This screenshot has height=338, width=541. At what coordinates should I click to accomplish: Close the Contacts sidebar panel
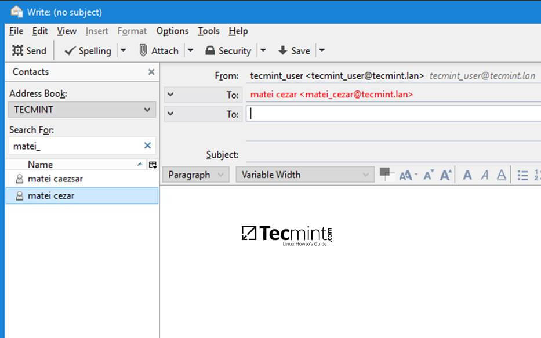(151, 72)
